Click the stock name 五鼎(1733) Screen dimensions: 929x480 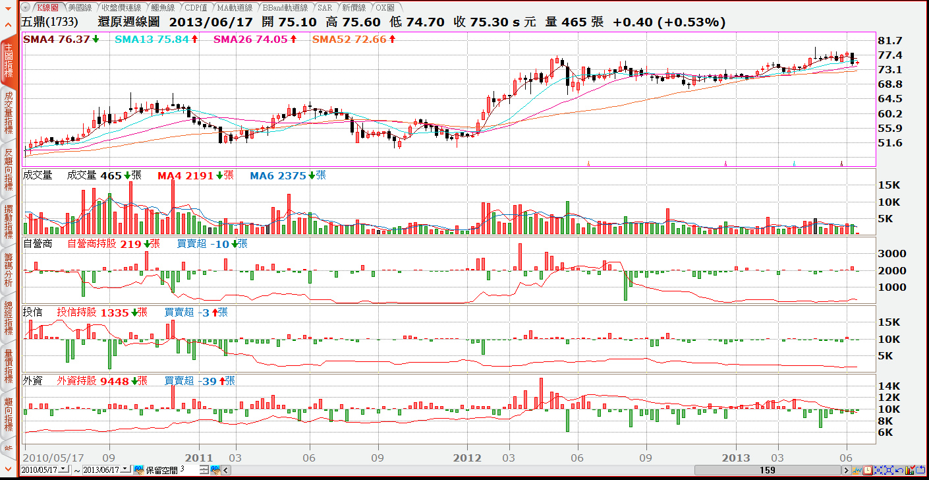pos(49,22)
